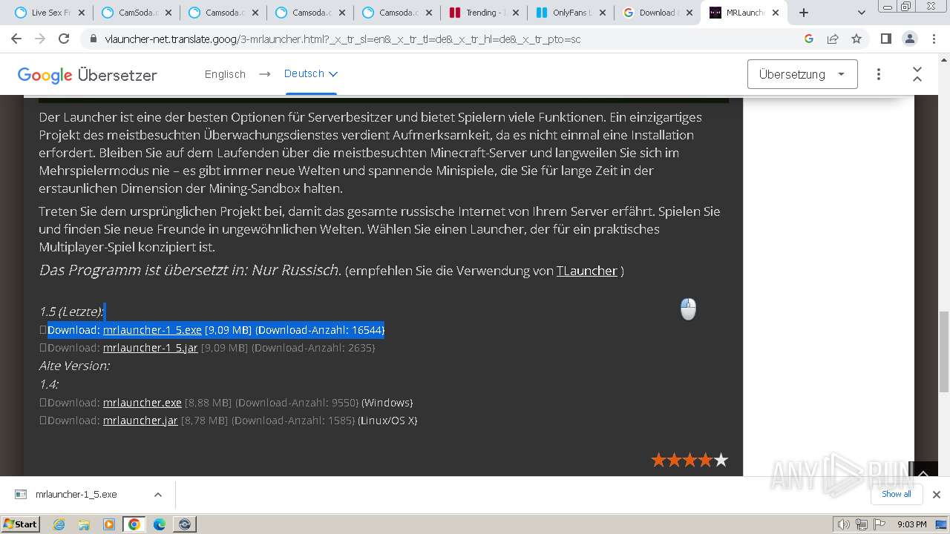The width and height of the screenshot is (950, 534).
Task: Click the browser Forward arrow
Action: [x=40, y=39]
